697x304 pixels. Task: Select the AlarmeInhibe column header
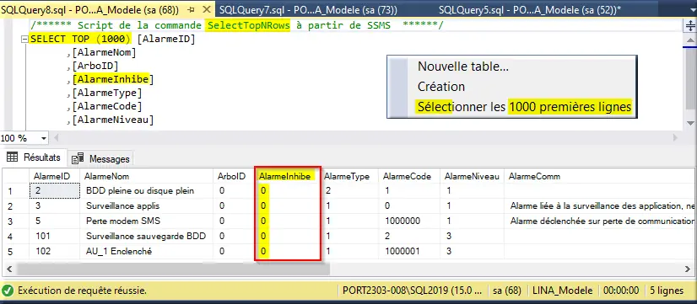(x=287, y=176)
